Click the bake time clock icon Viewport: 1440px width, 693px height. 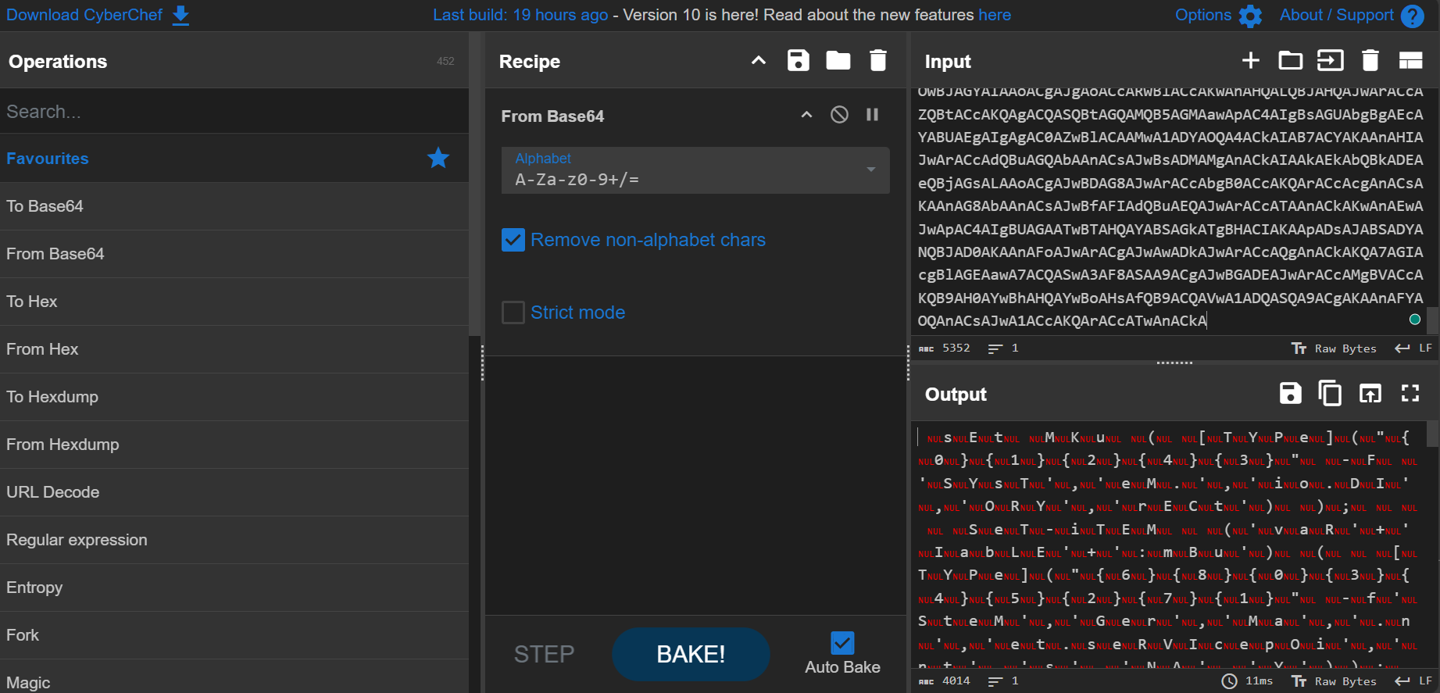[x=1230, y=681]
